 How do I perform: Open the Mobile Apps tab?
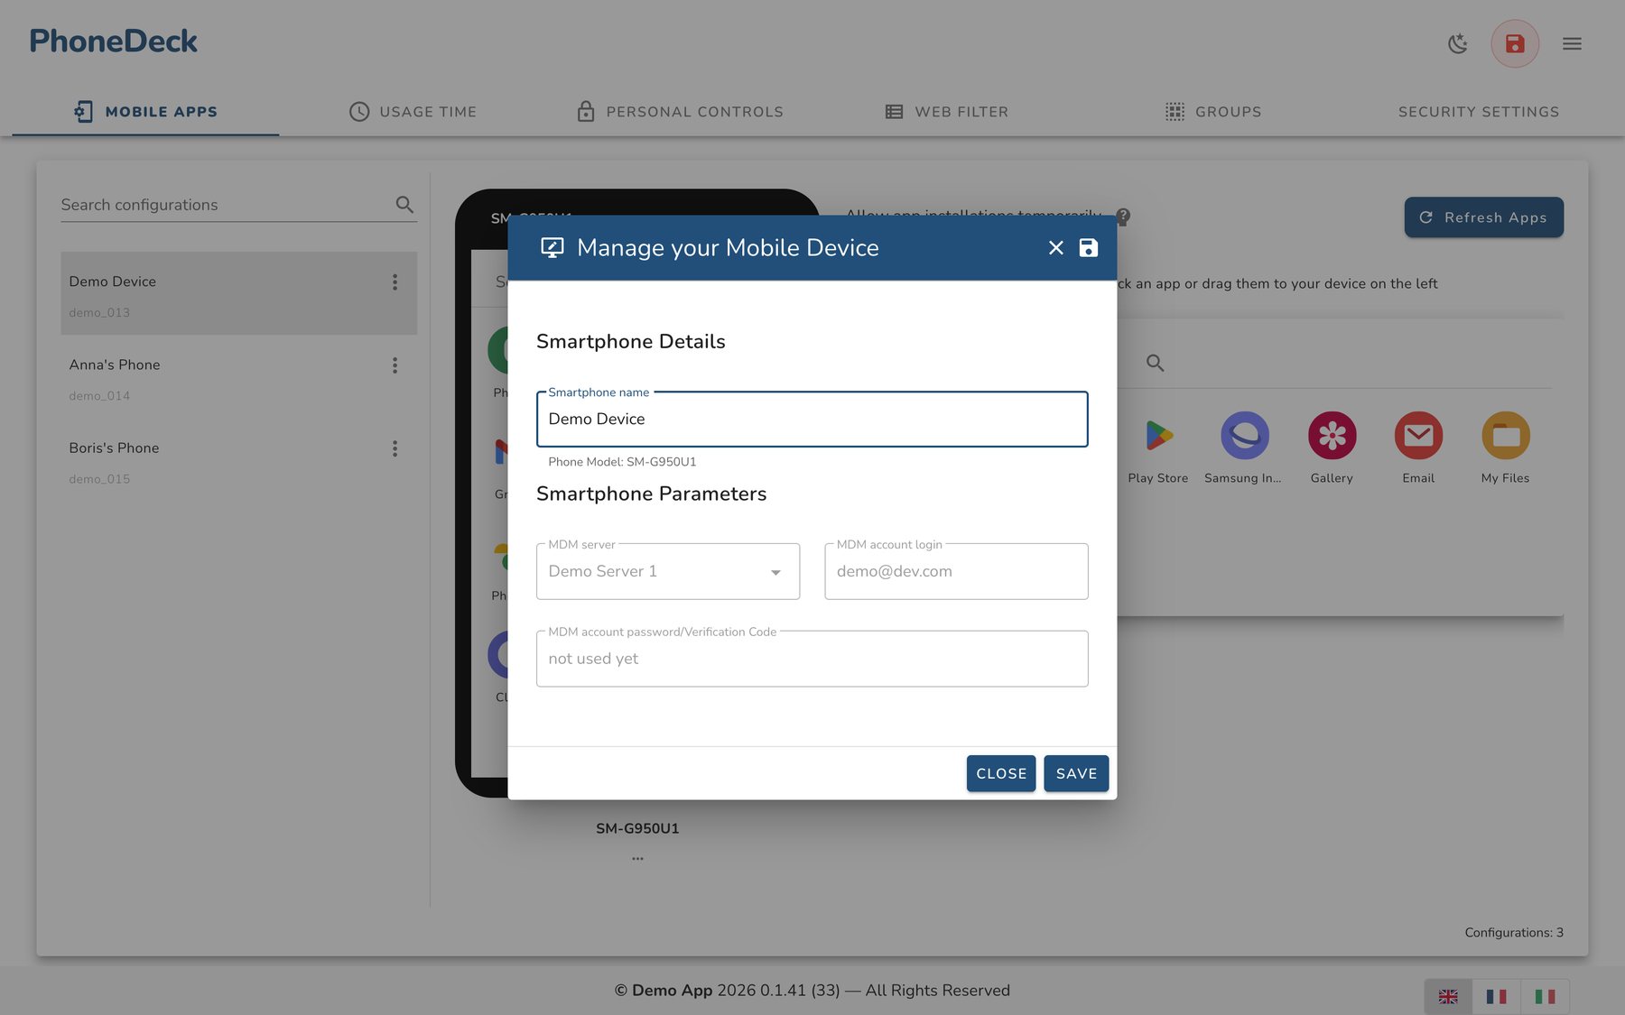click(x=145, y=112)
